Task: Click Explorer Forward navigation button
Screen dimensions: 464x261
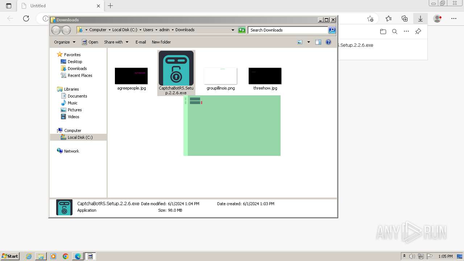Action: click(66, 30)
